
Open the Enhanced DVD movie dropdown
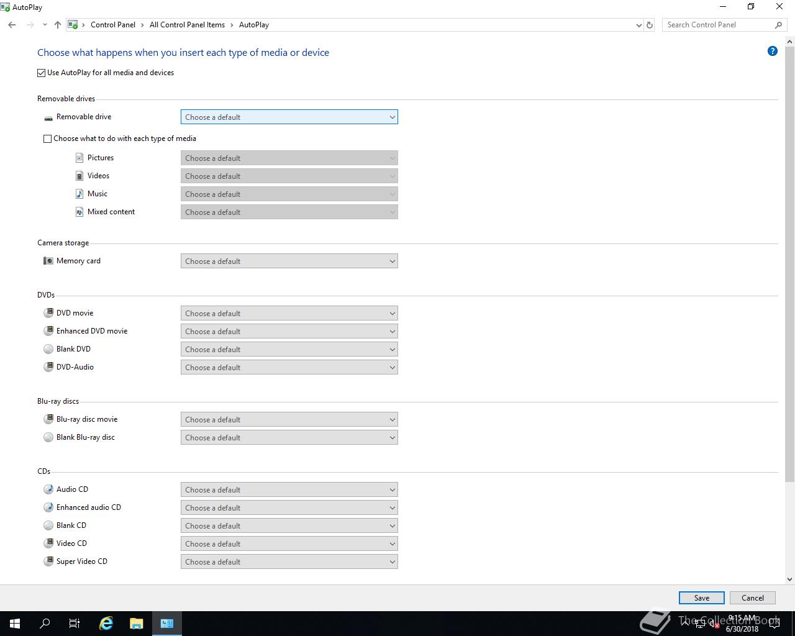point(289,331)
